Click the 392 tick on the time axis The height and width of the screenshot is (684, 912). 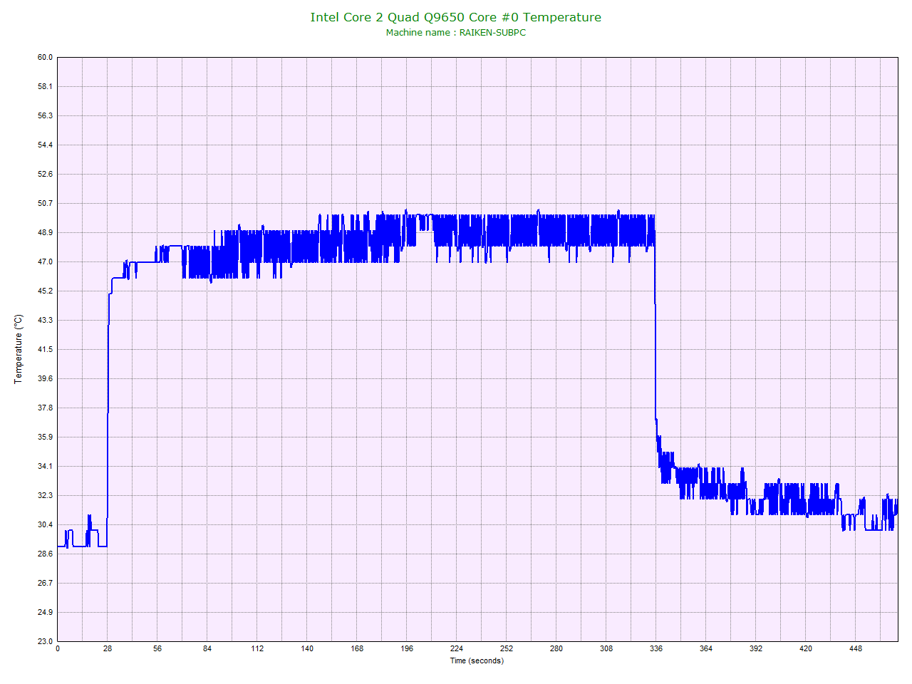tap(756, 648)
